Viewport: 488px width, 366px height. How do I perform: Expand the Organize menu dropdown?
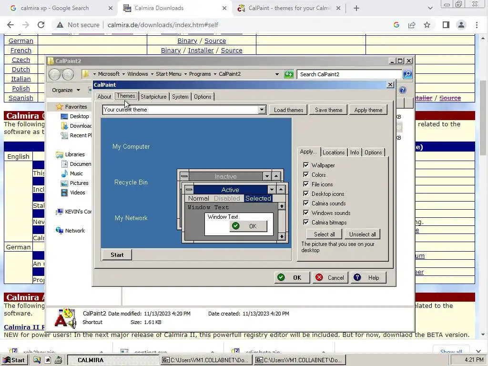tap(79, 90)
